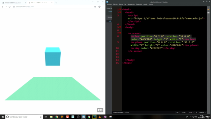211x119 pixels.
Task: Collapse the body tag fold arrow on line 5
Action: (x=120, y=27)
